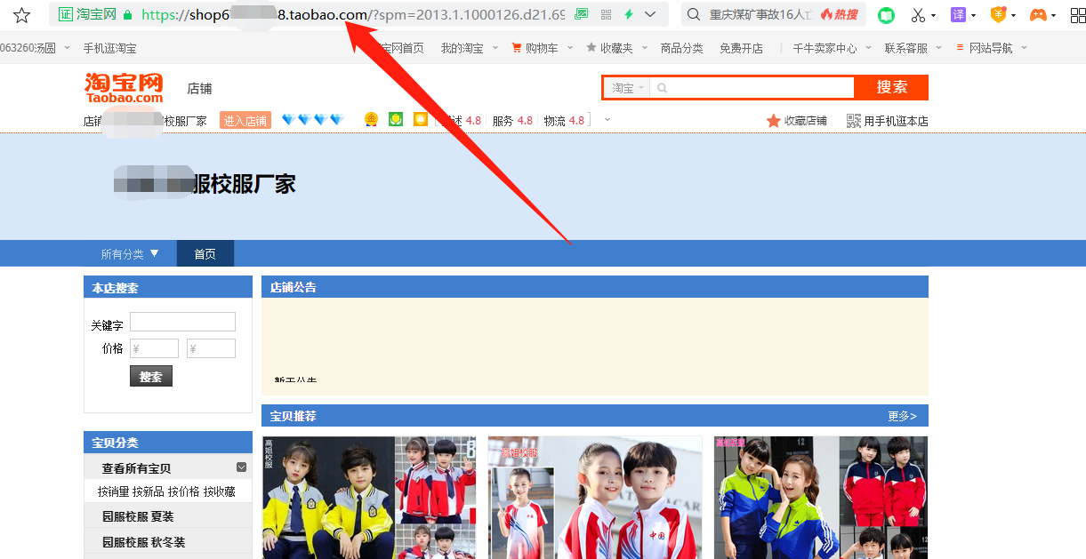The image size is (1086, 559).
Task: Select the 首页 tab
Action: [x=205, y=253]
